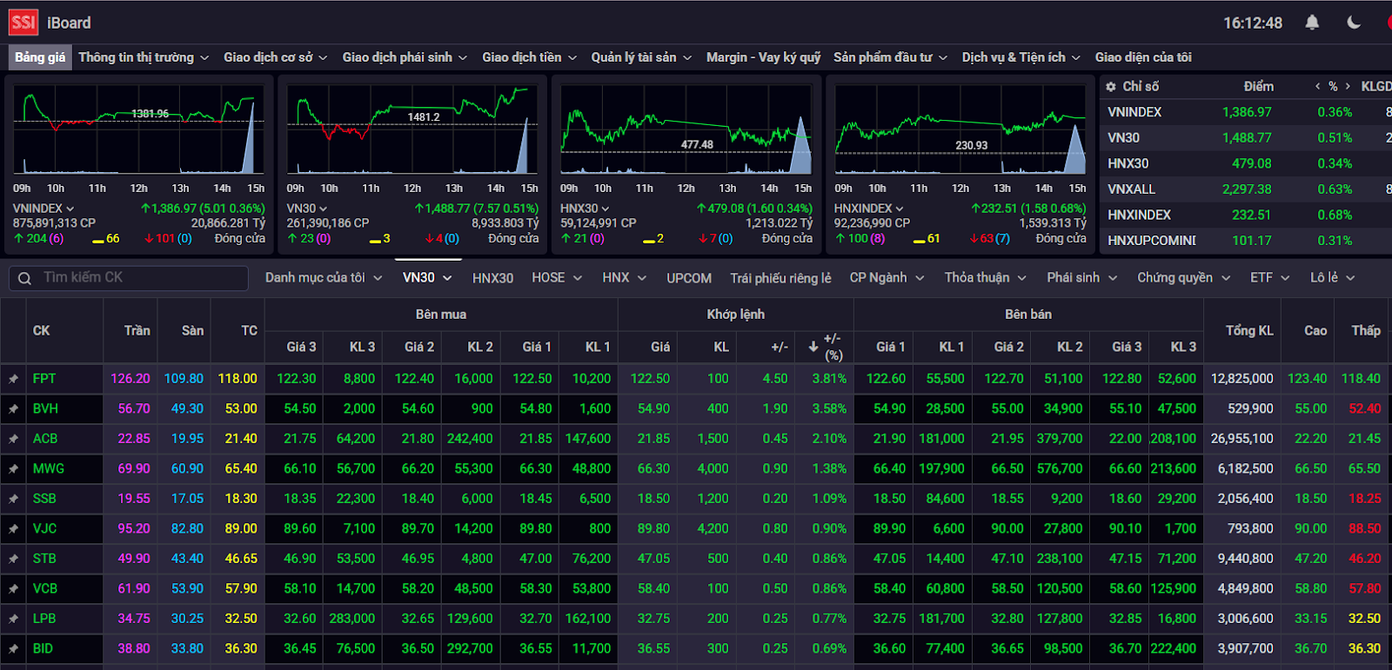Toggle dark mode moon icon
This screenshot has height=670, width=1392.
[x=1354, y=23]
